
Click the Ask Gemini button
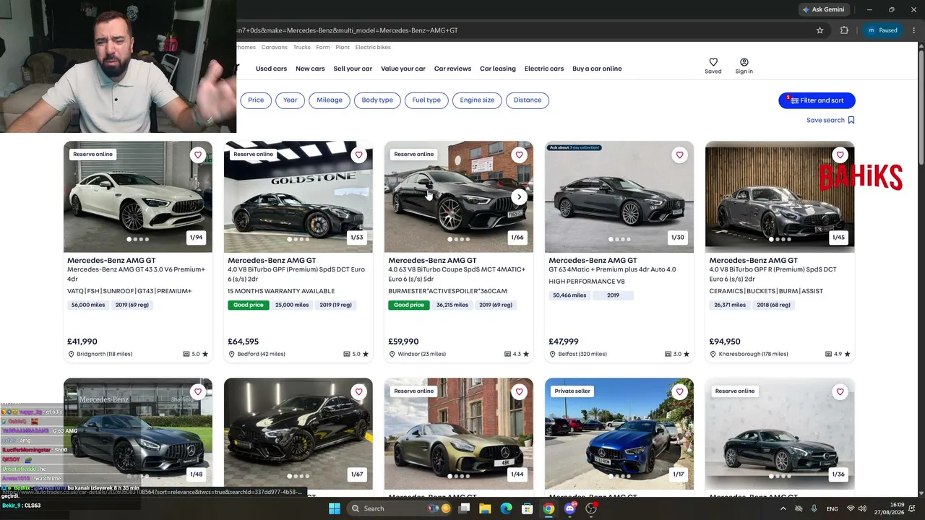pyautogui.click(x=823, y=9)
